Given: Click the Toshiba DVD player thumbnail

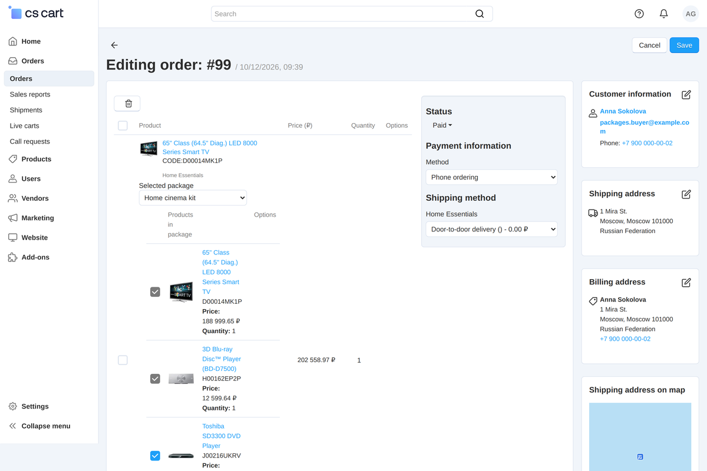Looking at the screenshot, I should [x=181, y=456].
